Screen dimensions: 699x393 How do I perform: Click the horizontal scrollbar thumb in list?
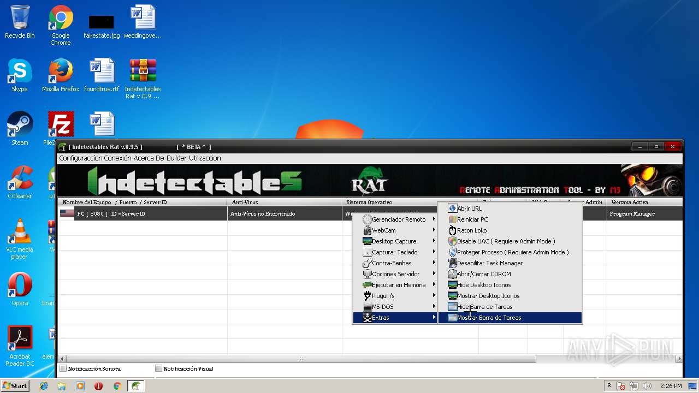[x=301, y=359]
